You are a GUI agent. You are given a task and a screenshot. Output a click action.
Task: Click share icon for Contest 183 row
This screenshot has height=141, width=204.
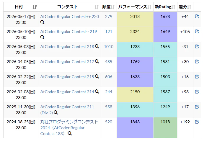tap(197, 122)
